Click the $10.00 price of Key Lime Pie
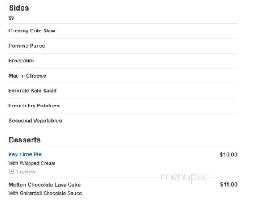259x212 pixels. click(x=228, y=155)
